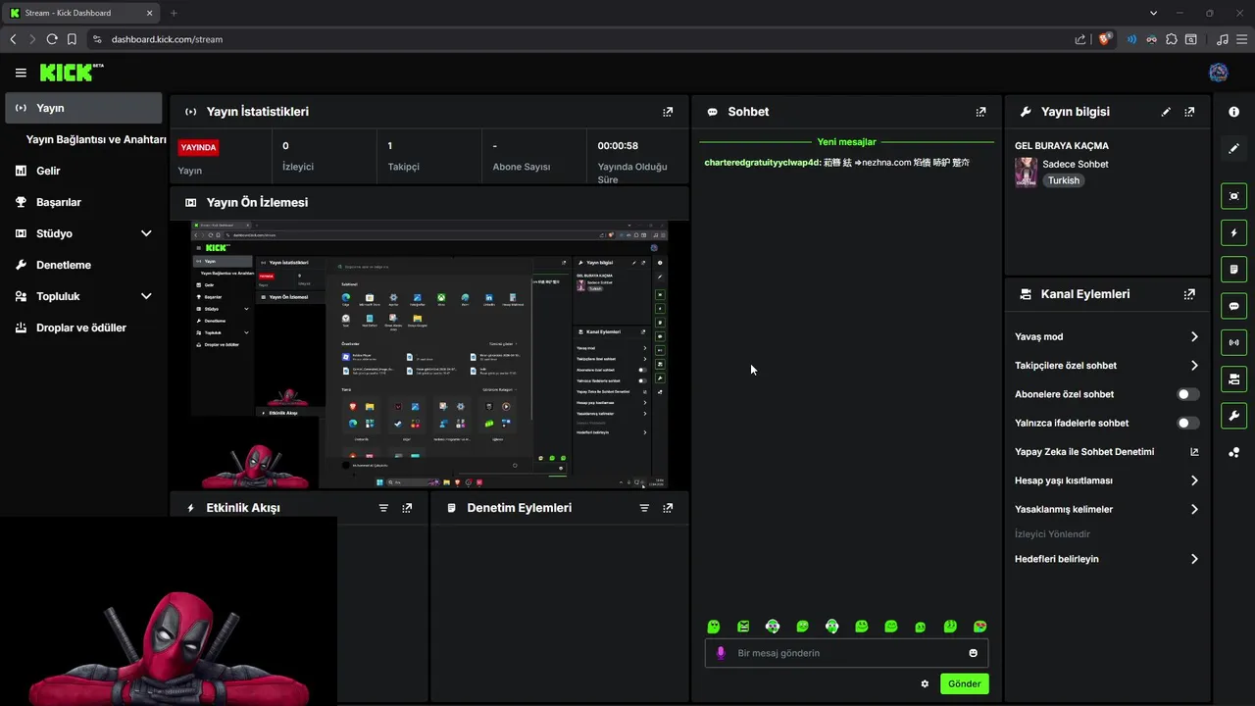1255x706 pixels.
Task: Open Denetleme in the left sidebar
Action: (x=83, y=265)
